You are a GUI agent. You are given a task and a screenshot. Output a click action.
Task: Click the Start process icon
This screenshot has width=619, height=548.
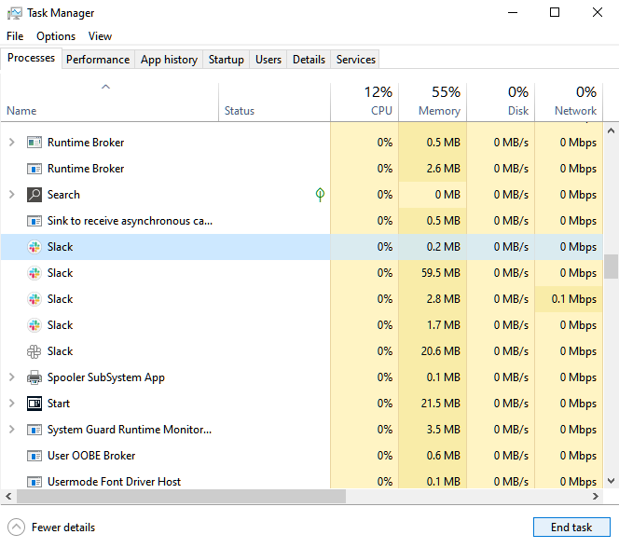(34, 404)
